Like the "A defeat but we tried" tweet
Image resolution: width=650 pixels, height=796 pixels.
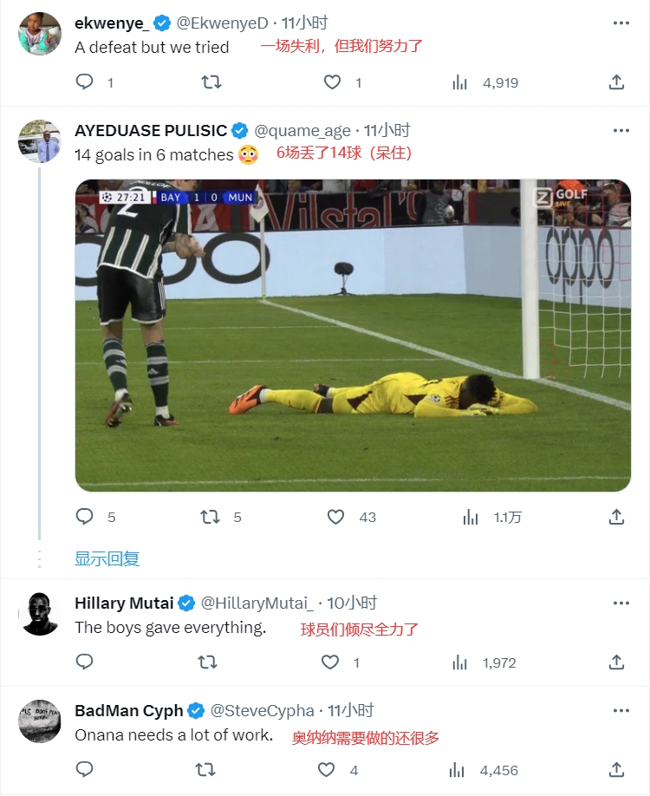(x=333, y=82)
